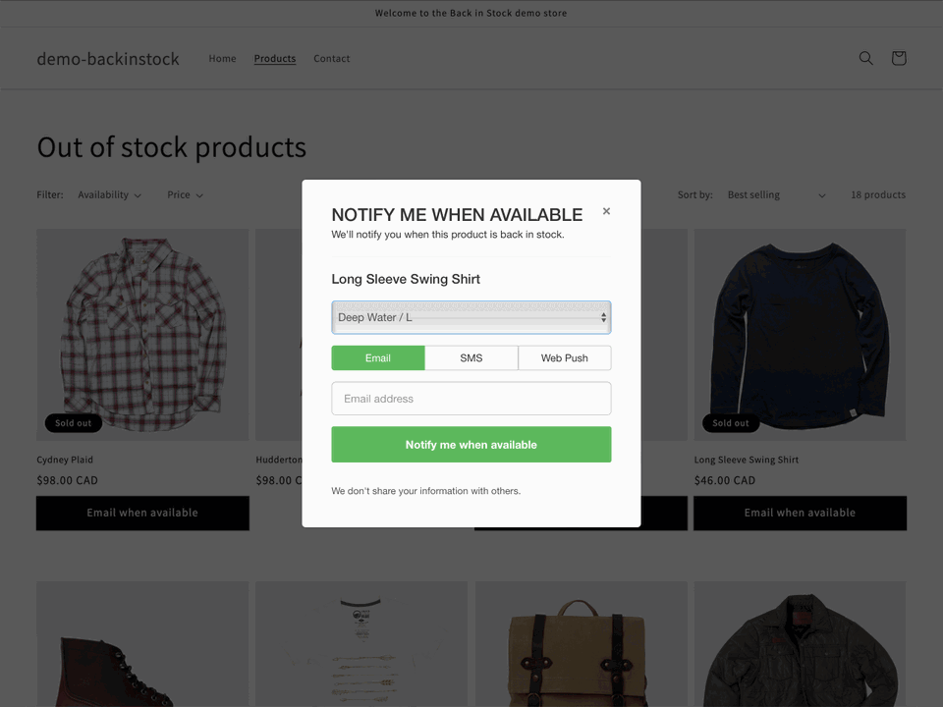
Task: Select the SMS notification tab
Action: pos(471,357)
